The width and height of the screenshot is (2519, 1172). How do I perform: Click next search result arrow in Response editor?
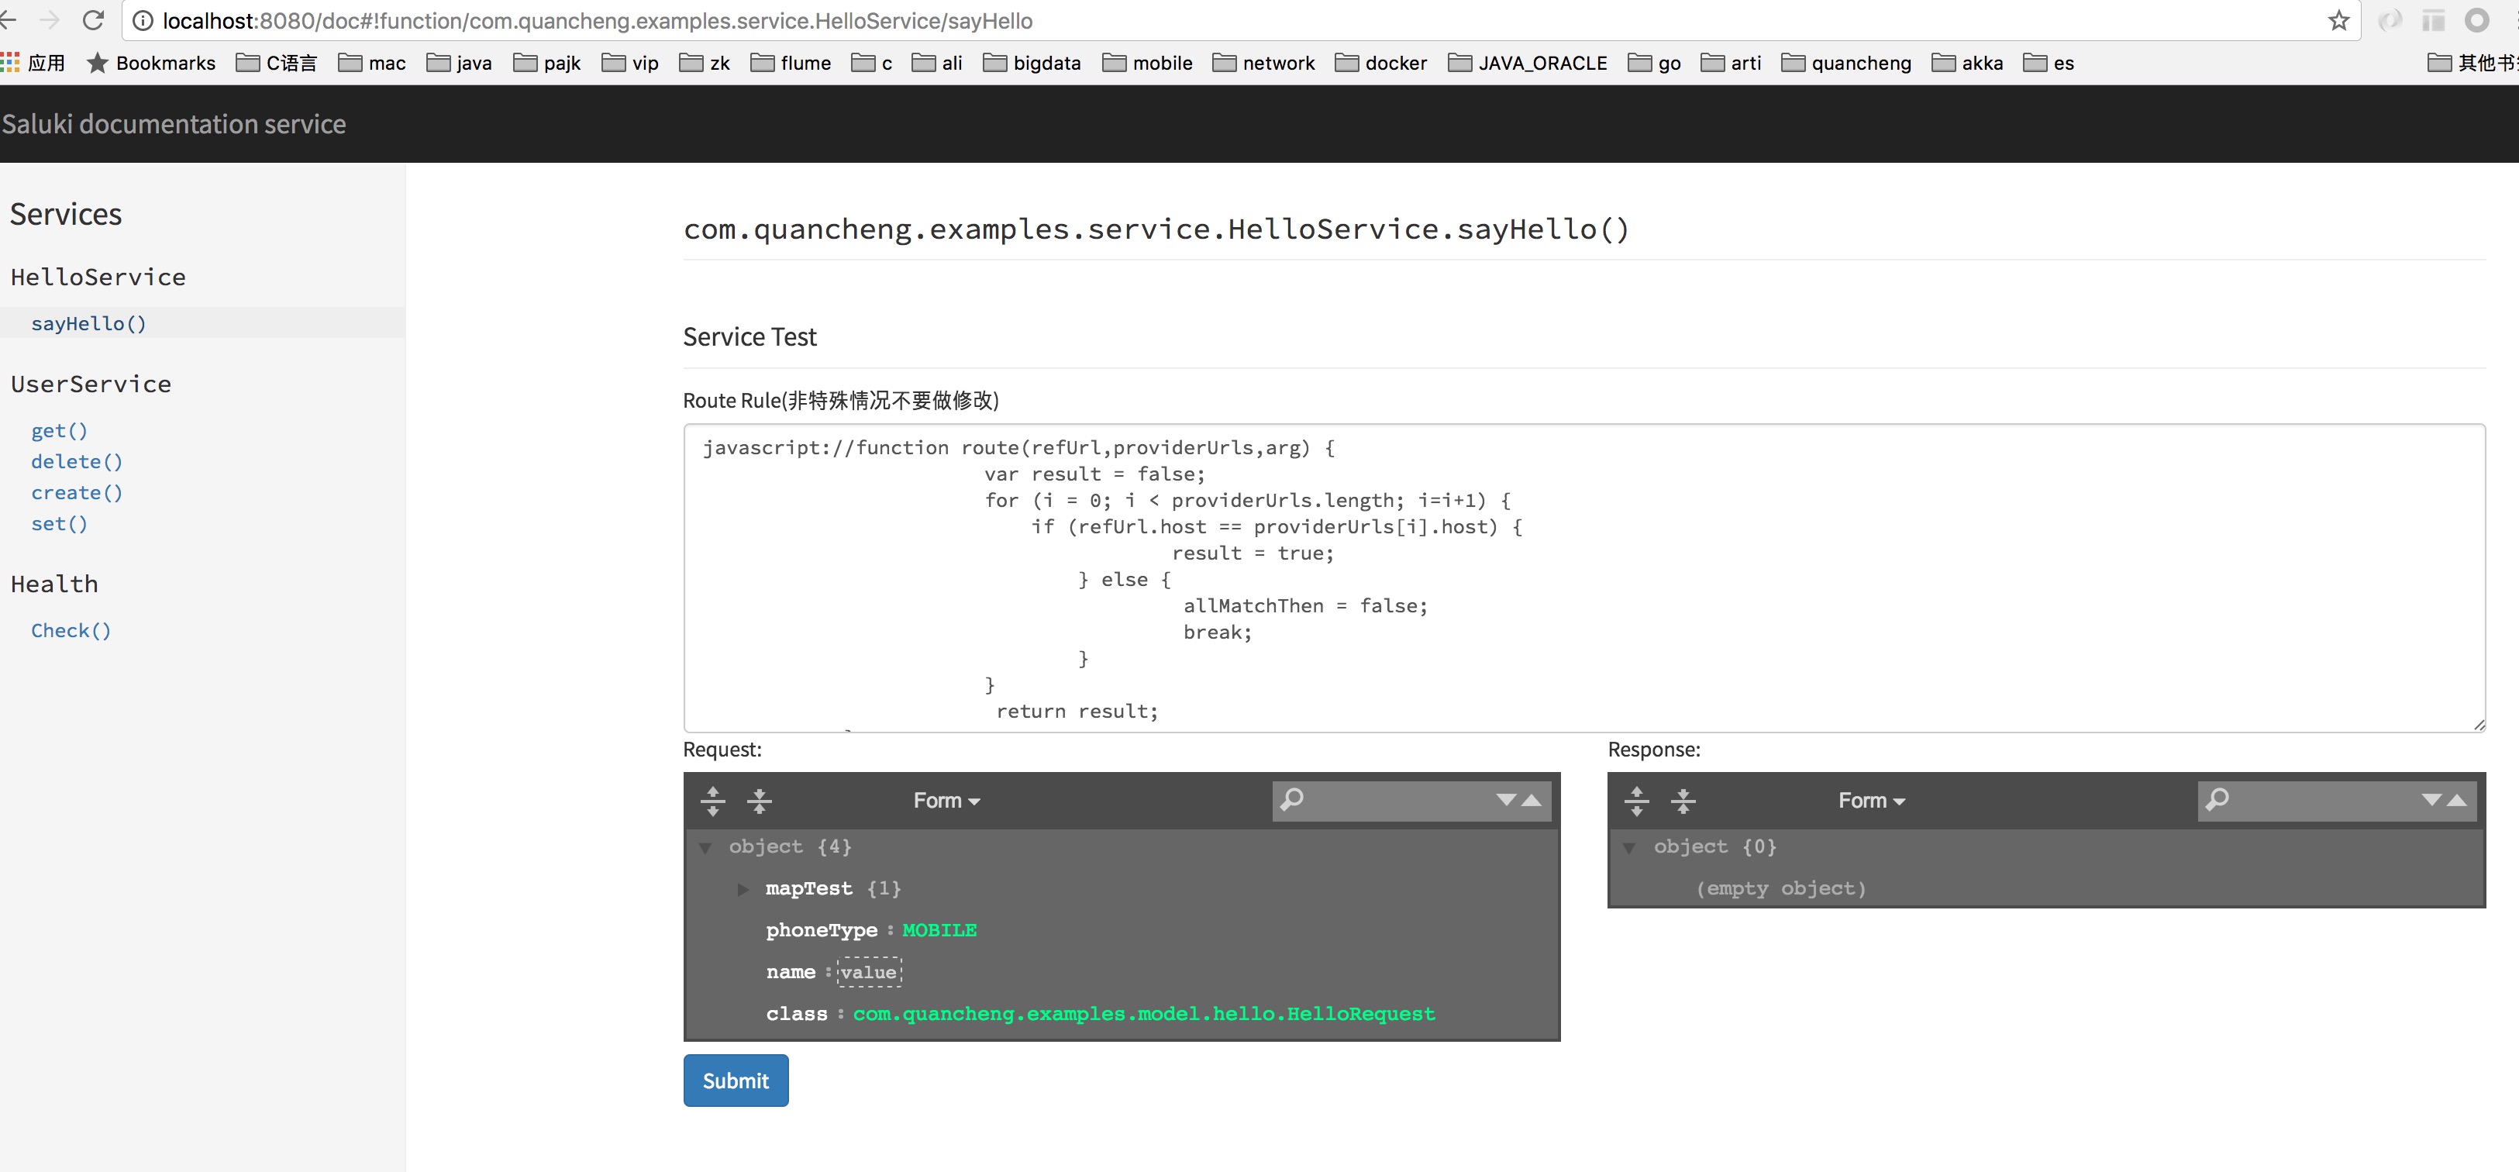point(2431,799)
